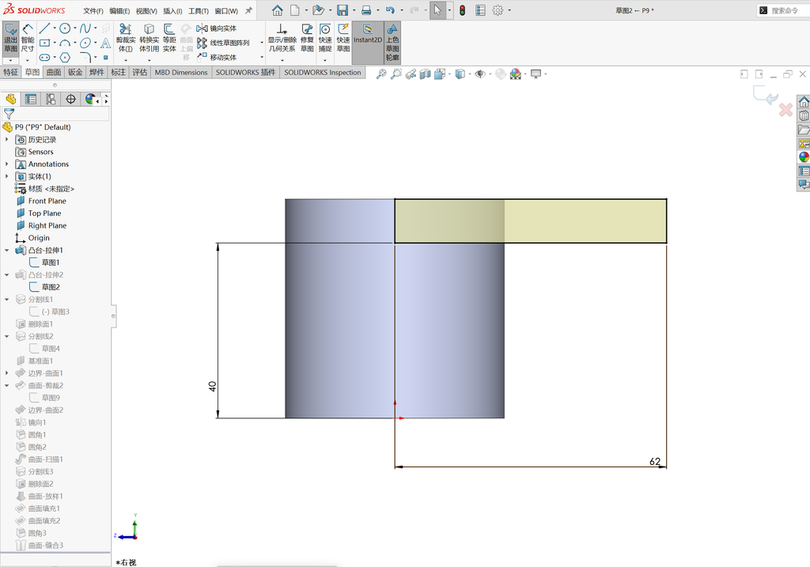Viewport: 810px width, 567px height.
Task: Expand the 边界-曲面1 tree node
Action: 6,372
